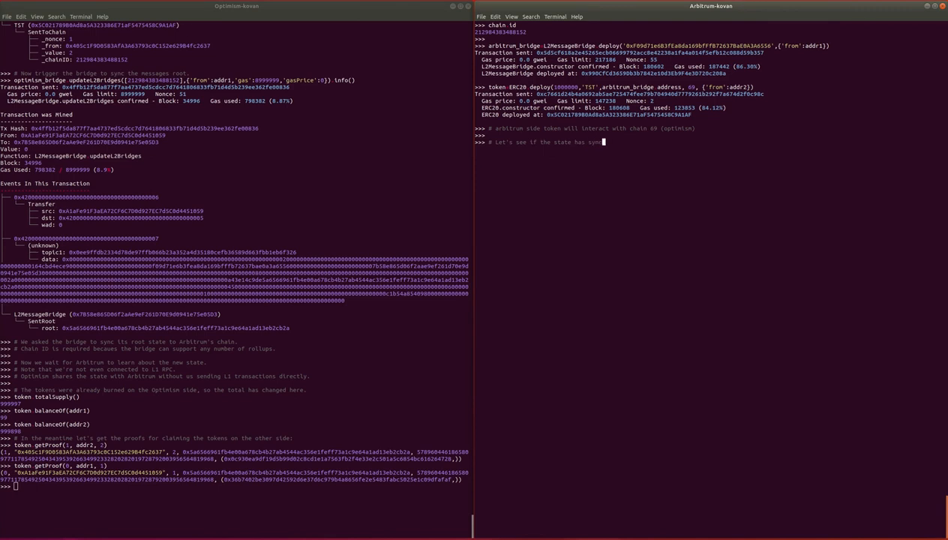Screen dimensions: 948x540
Task: Open Edit menu in Arbitrum-kovan terminal
Action: [x=495, y=16]
